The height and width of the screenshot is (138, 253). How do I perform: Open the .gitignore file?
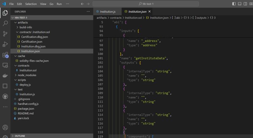(x=52, y=99)
